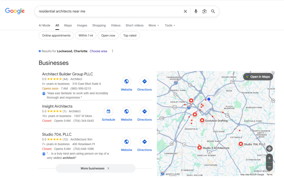Click the address 400 Roselawn Pl
The width and height of the screenshot is (284, 178).
click(x=84, y=144)
